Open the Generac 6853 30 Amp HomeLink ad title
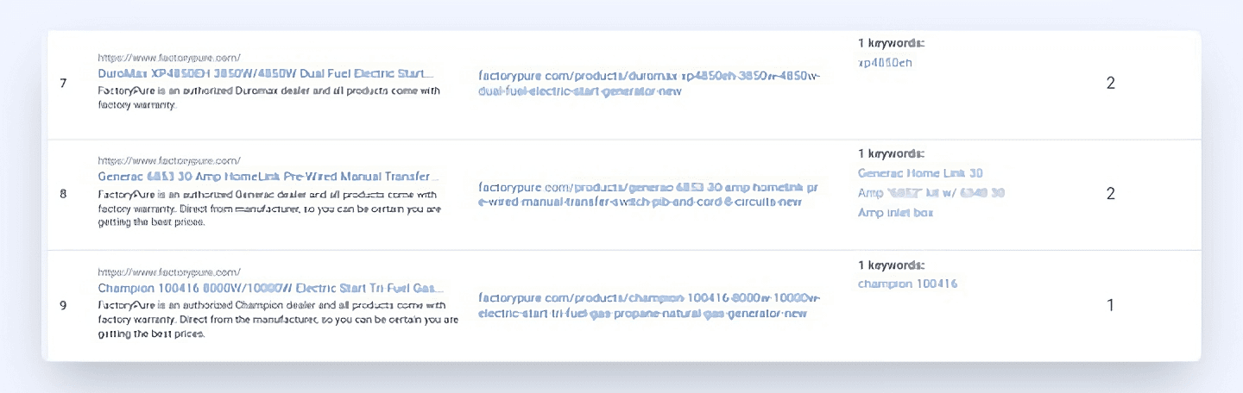The image size is (1243, 393). pyautogui.click(x=268, y=176)
